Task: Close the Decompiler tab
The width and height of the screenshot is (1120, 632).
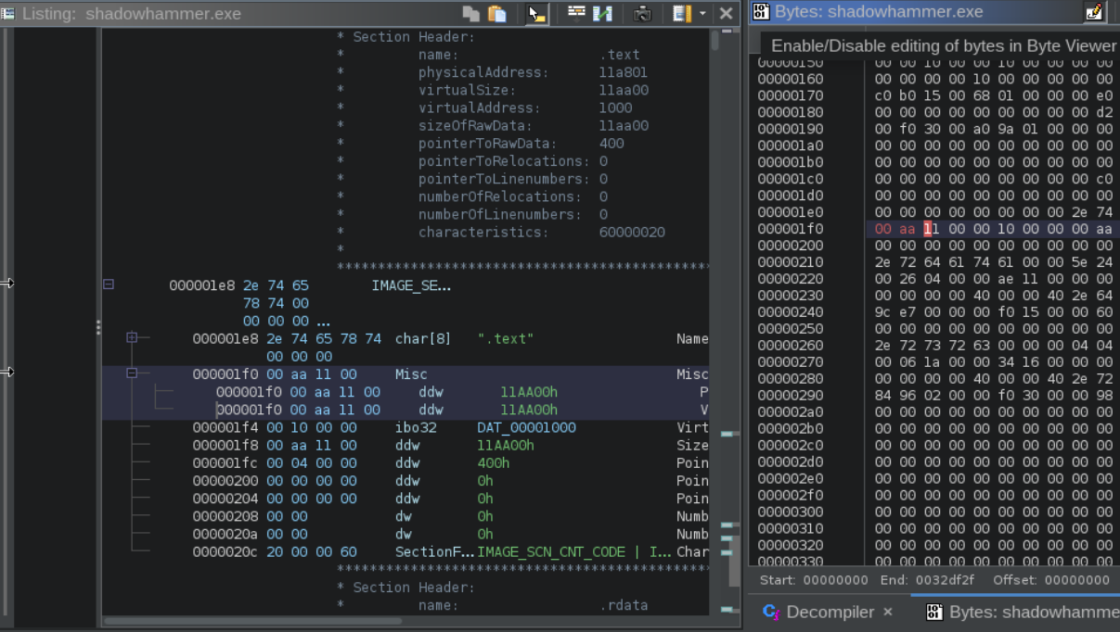Action: pyautogui.click(x=888, y=612)
